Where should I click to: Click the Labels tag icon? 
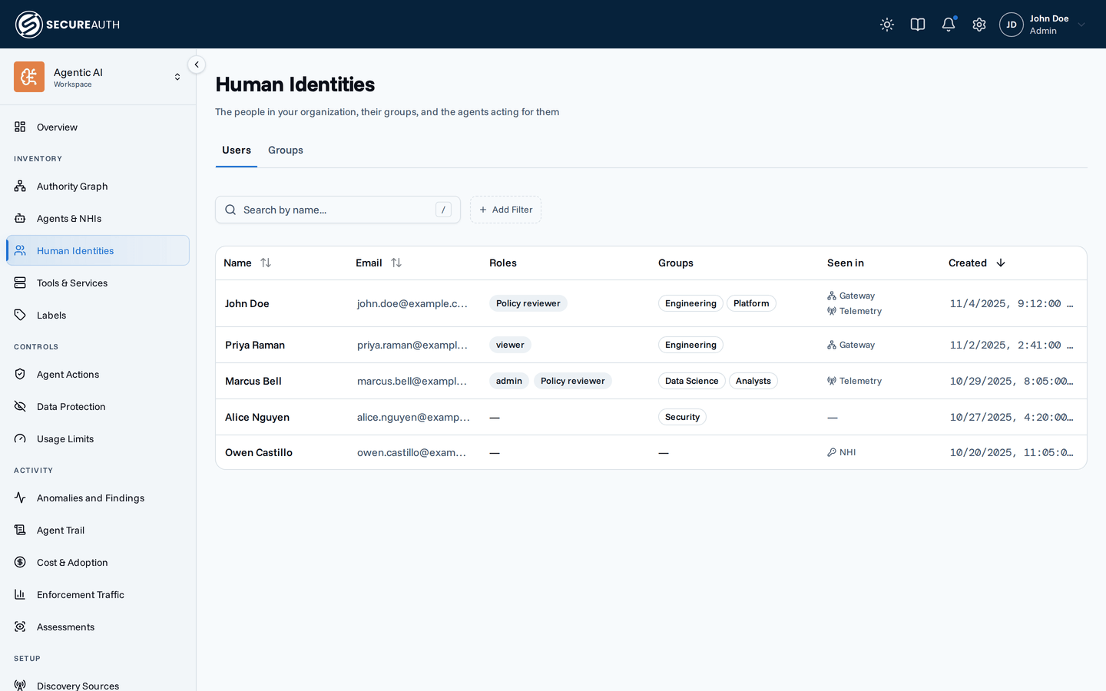point(20,316)
